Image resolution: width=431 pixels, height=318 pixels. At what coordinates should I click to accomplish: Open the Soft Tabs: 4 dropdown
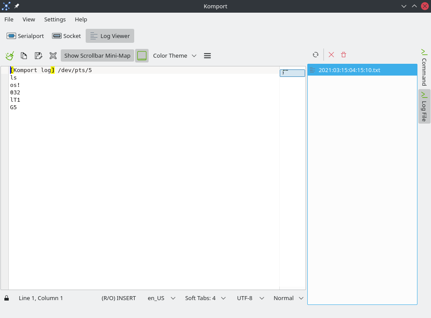click(205, 298)
